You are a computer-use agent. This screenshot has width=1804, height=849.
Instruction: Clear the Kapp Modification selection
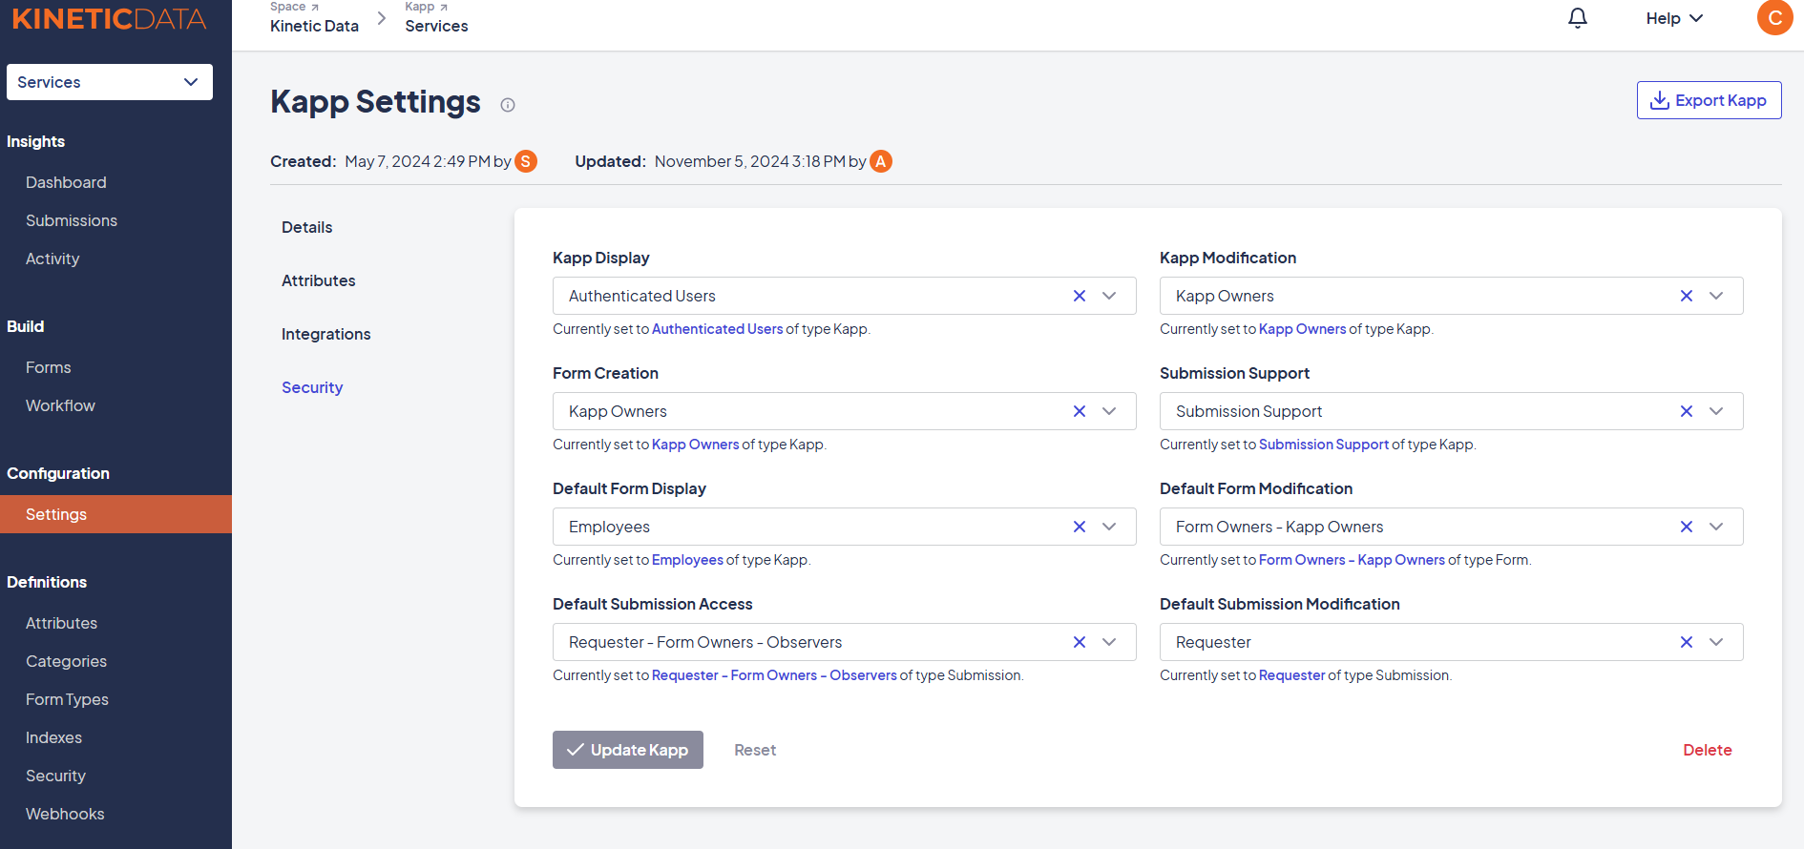point(1687,296)
